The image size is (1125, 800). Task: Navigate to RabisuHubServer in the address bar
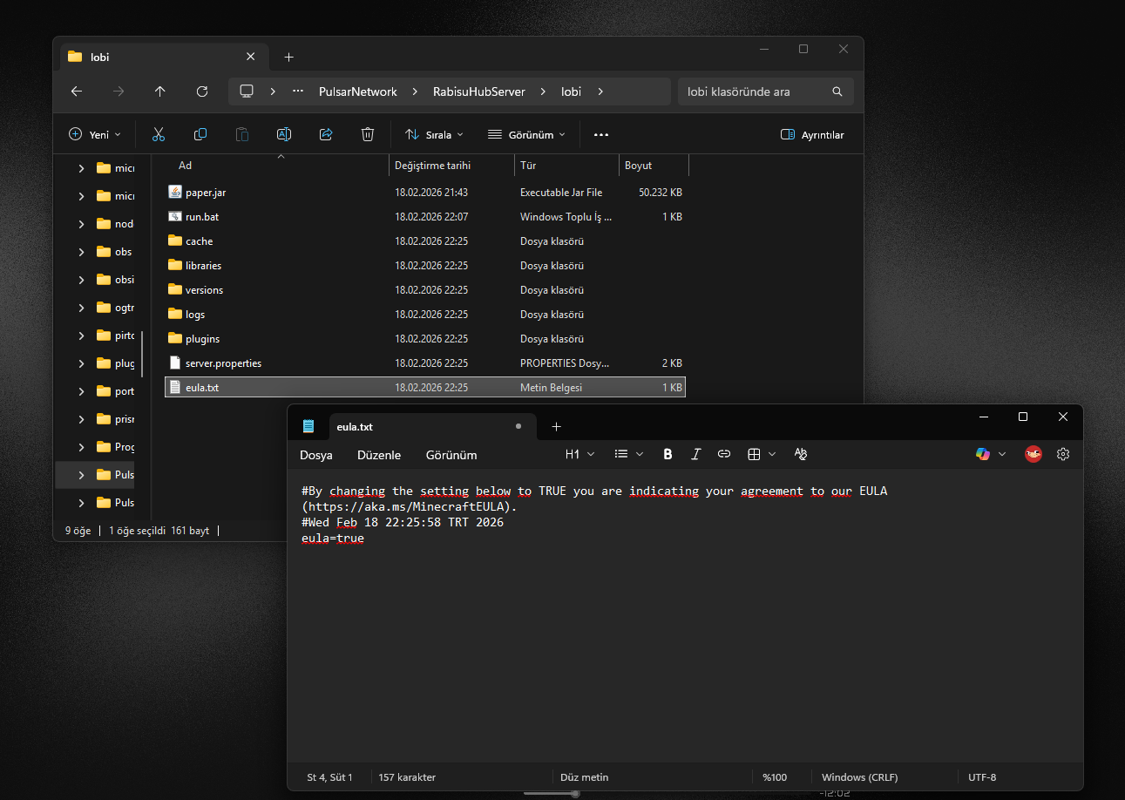pyautogui.click(x=478, y=92)
